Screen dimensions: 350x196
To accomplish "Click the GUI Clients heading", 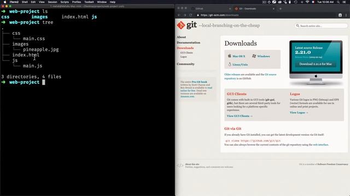I will [x=236, y=94].
